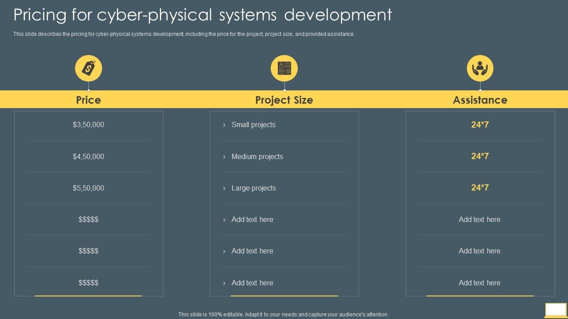Click the hands holding person icon
568x319 pixels.
click(480, 68)
